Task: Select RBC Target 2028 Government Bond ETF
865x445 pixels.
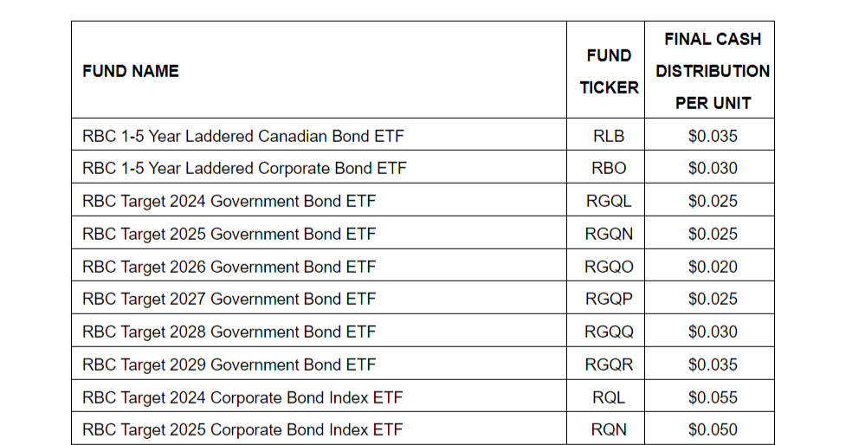Action: pyautogui.click(x=229, y=332)
